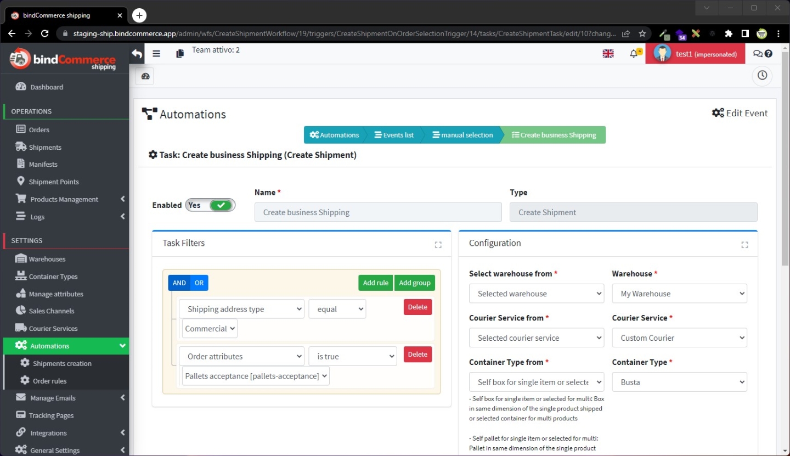Switch the filter logic to OR
Image resolution: width=790 pixels, height=456 pixels.
[199, 283]
